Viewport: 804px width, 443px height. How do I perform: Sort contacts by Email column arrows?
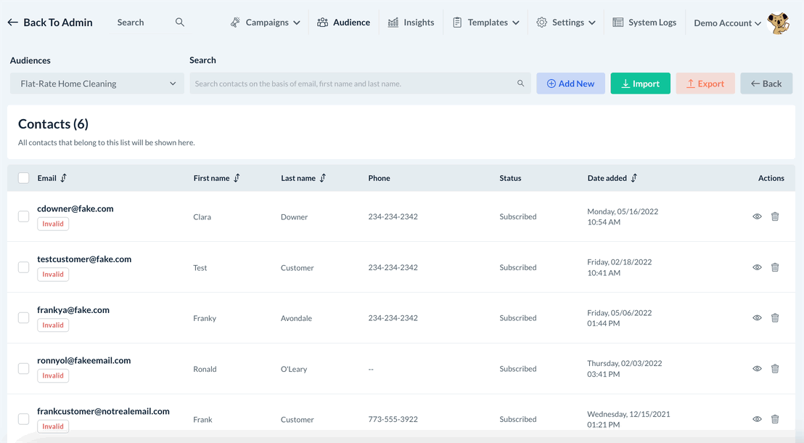tap(64, 178)
